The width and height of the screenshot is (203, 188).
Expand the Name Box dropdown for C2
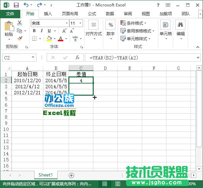pos(33,58)
